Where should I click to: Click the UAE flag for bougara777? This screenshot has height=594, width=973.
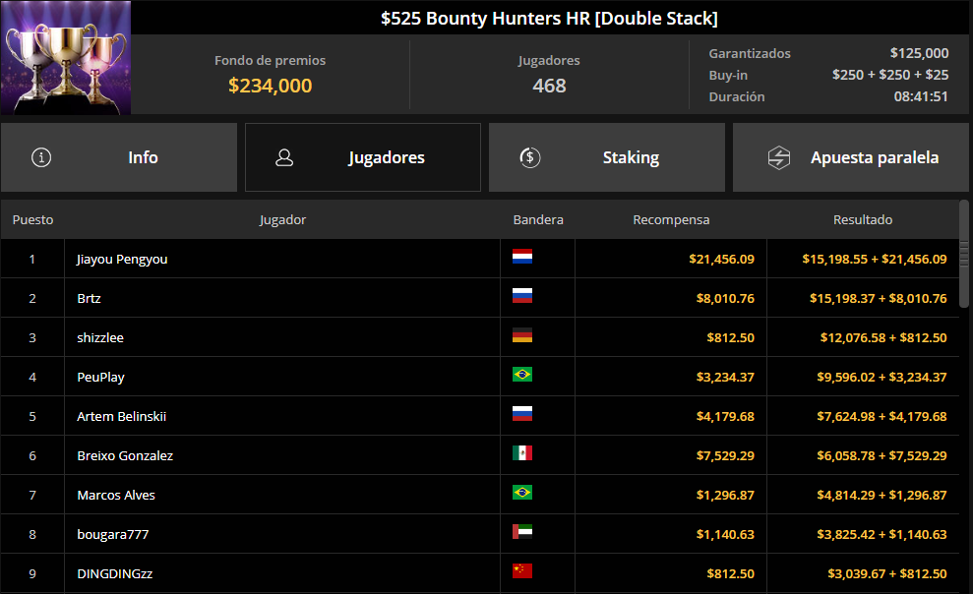(521, 532)
